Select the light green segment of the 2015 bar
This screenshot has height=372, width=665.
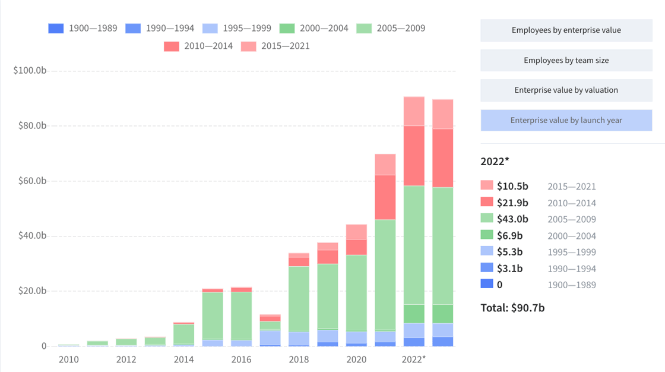213,316
